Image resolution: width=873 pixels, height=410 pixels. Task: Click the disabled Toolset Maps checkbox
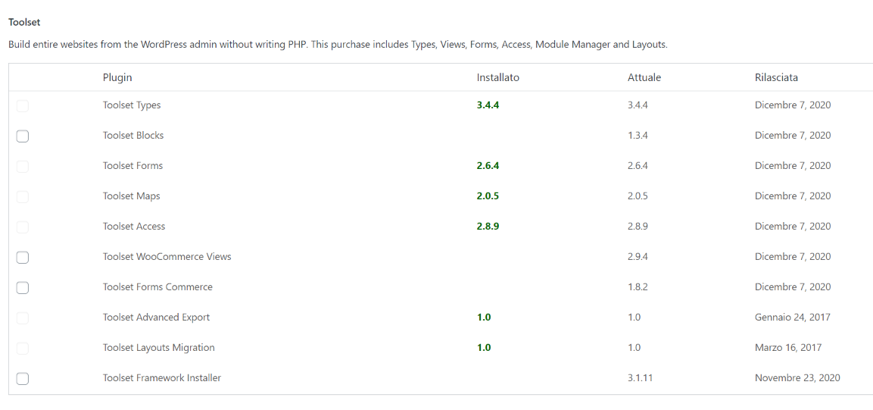(x=22, y=196)
